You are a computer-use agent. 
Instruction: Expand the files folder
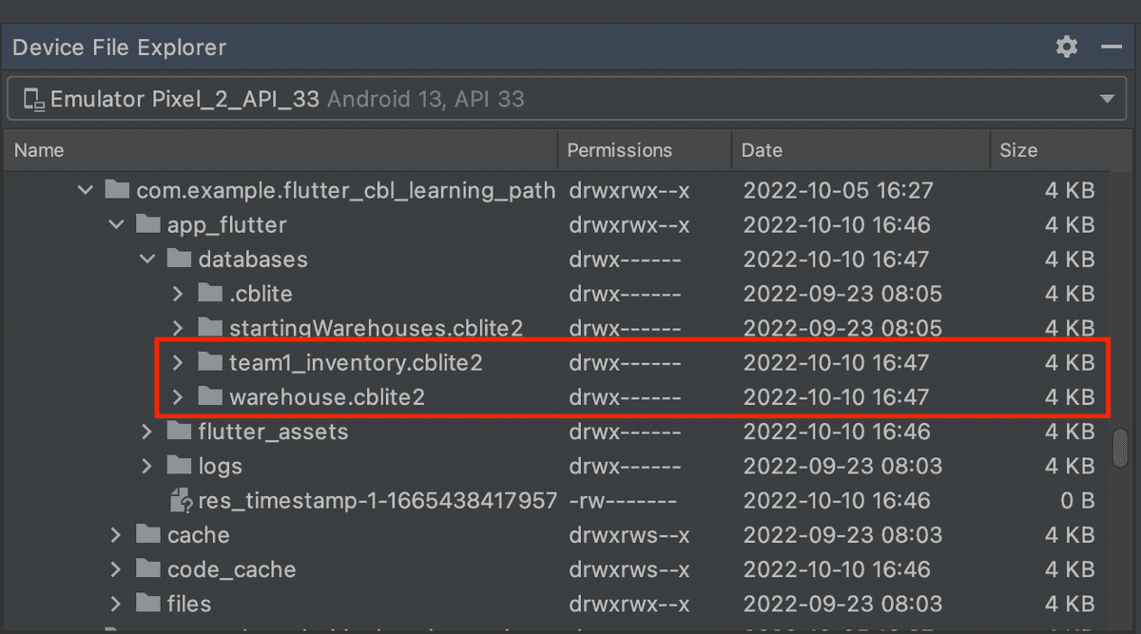point(116,604)
